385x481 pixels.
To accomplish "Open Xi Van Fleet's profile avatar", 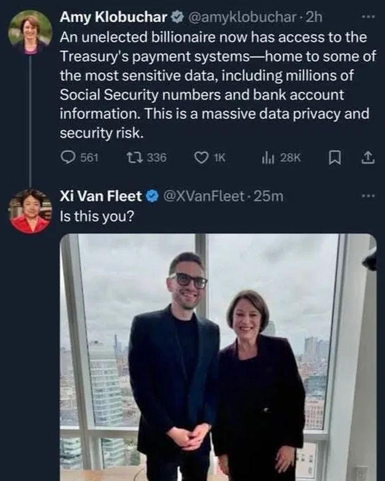I will click(x=30, y=211).
